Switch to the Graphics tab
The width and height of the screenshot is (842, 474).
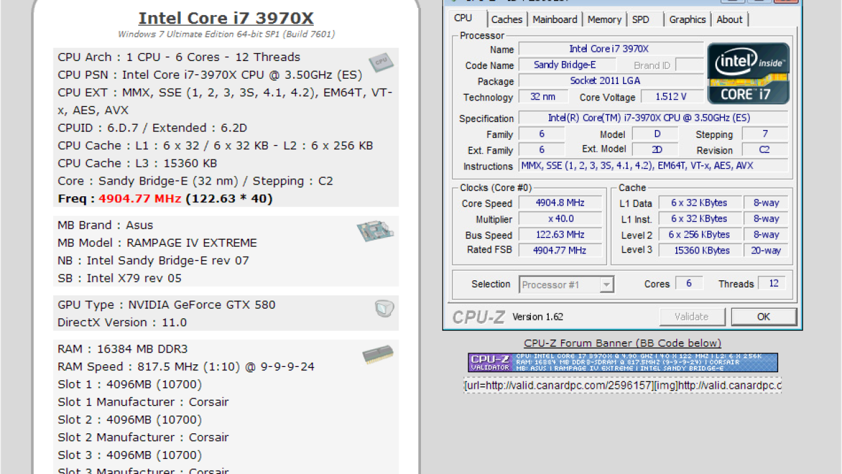(x=687, y=20)
